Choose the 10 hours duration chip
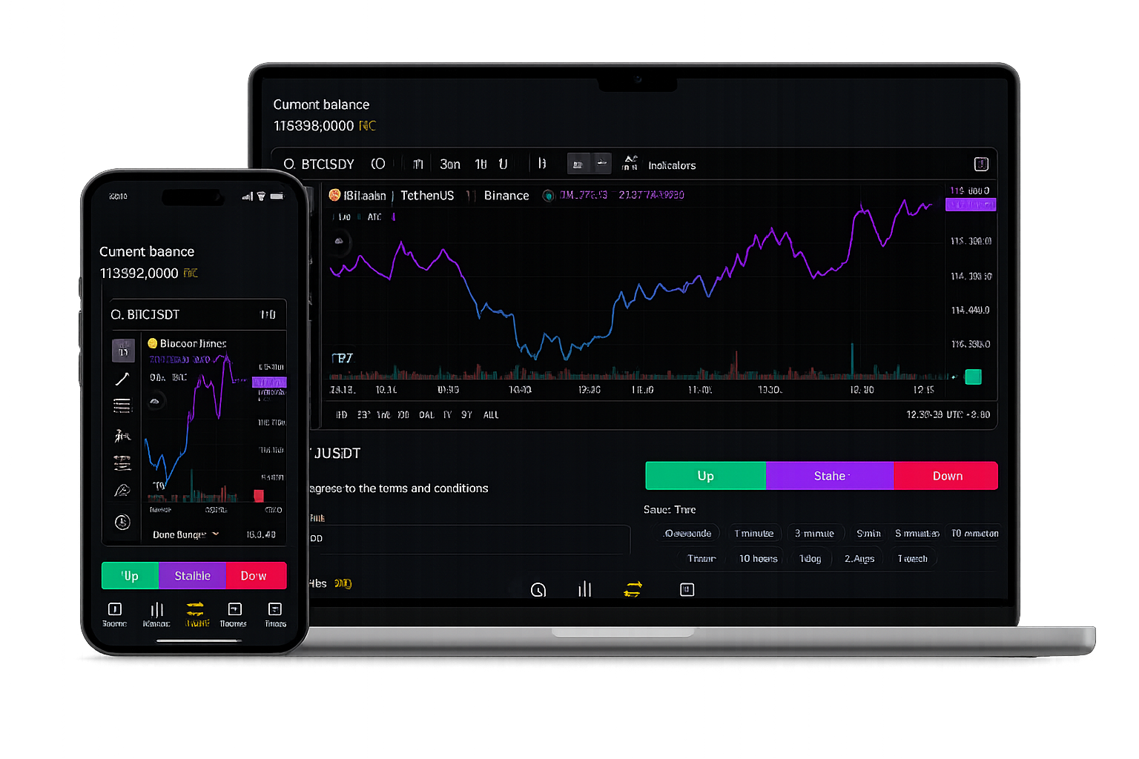 (x=757, y=557)
